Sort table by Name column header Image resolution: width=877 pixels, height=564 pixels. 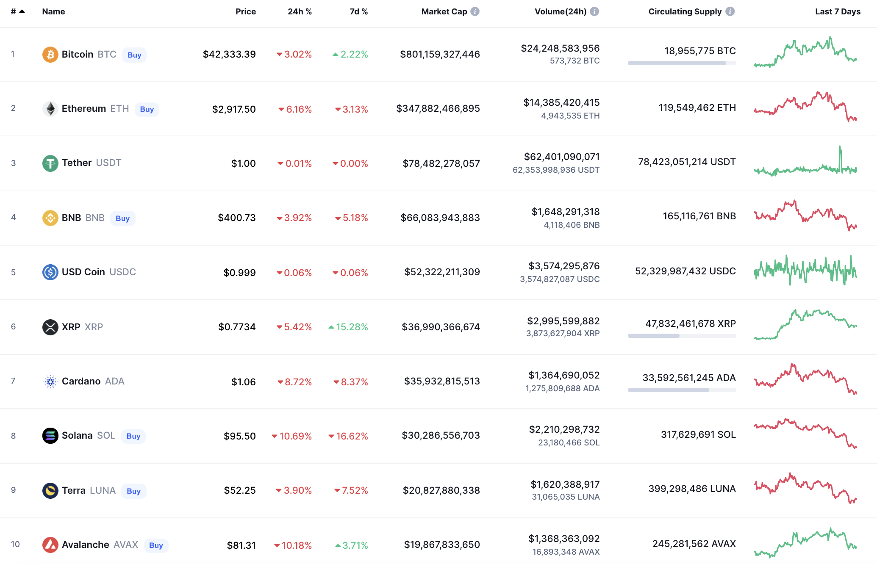(x=53, y=11)
